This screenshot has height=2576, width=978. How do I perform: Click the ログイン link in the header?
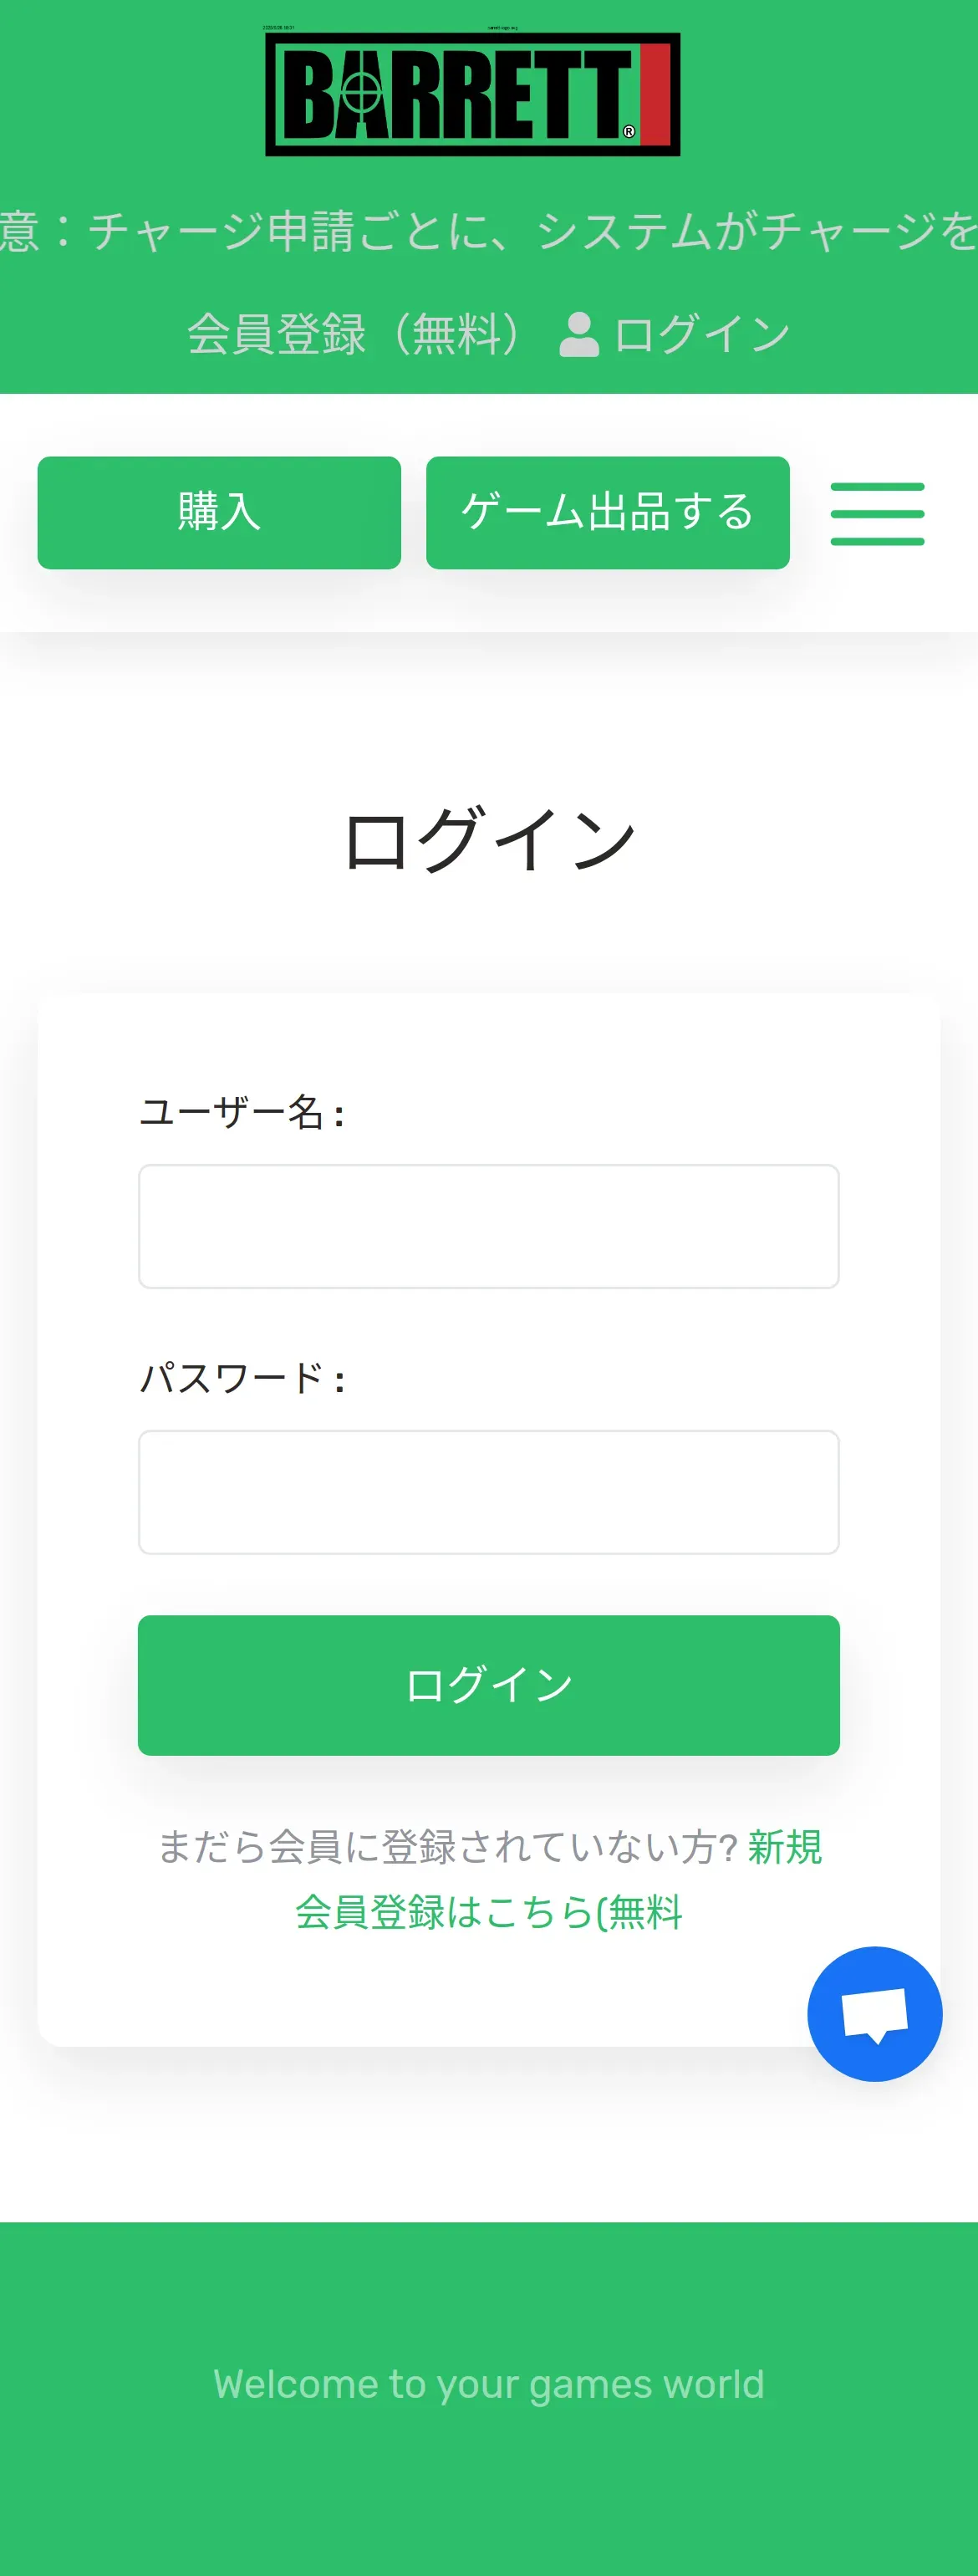pos(702,334)
